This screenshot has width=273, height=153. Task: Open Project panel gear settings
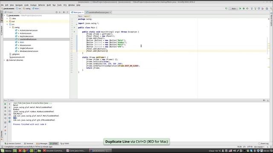coord(64,12)
